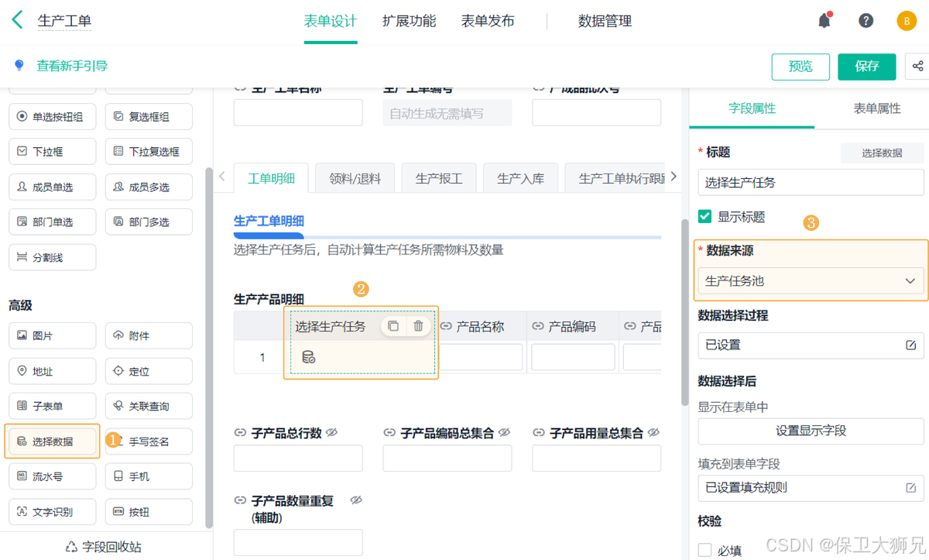Open 查看新手引导 link
929x560 pixels.
coord(72,66)
